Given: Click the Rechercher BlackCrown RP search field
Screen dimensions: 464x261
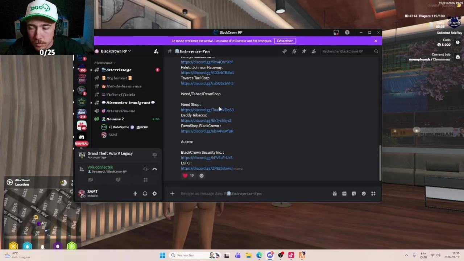Looking at the screenshot, I should pos(349,51).
